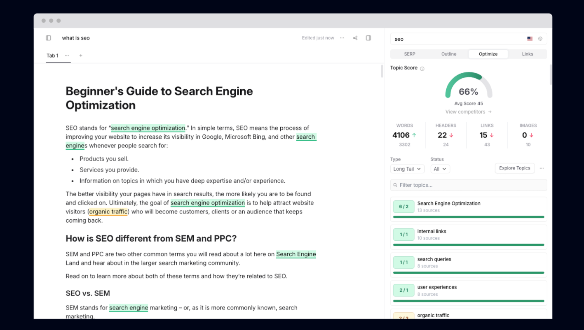This screenshot has width=584, height=330.
Task: Click the Explore Topics button
Action: click(514, 168)
